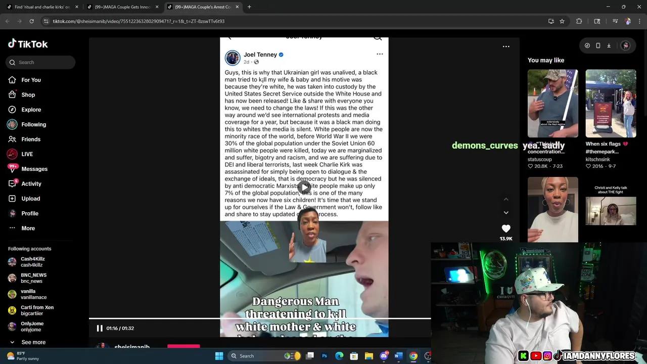Viewport: 647px width, 364px height.
Task: Open vanilla vanillamace account
Action: tap(33, 294)
